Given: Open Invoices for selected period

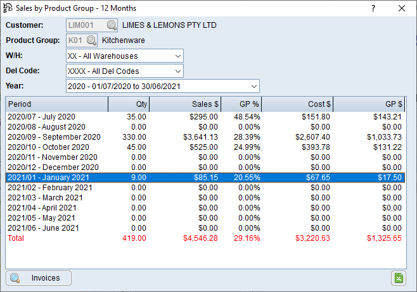Looking at the screenshot, I should tap(39, 278).
